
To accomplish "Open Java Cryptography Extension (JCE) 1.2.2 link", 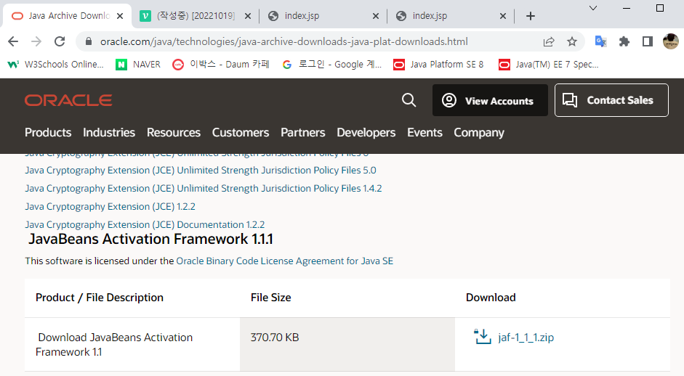I will (x=110, y=207).
